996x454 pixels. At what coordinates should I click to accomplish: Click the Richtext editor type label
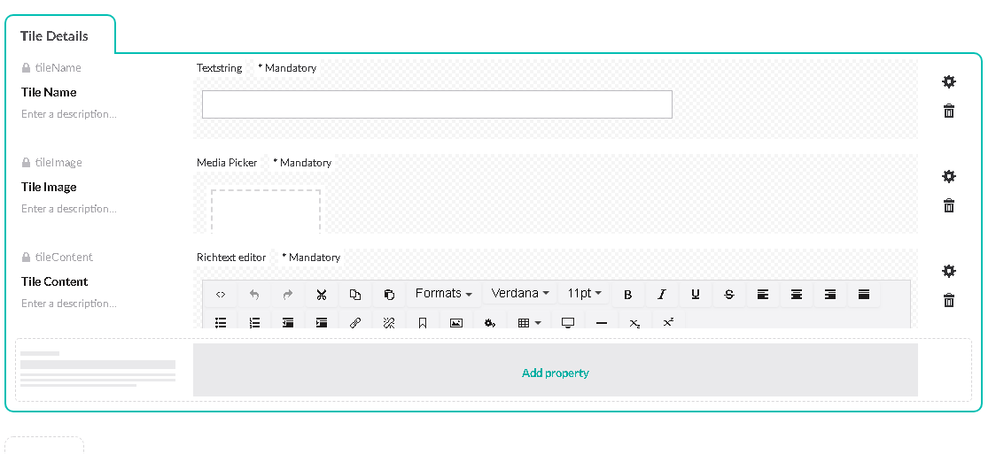(231, 258)
